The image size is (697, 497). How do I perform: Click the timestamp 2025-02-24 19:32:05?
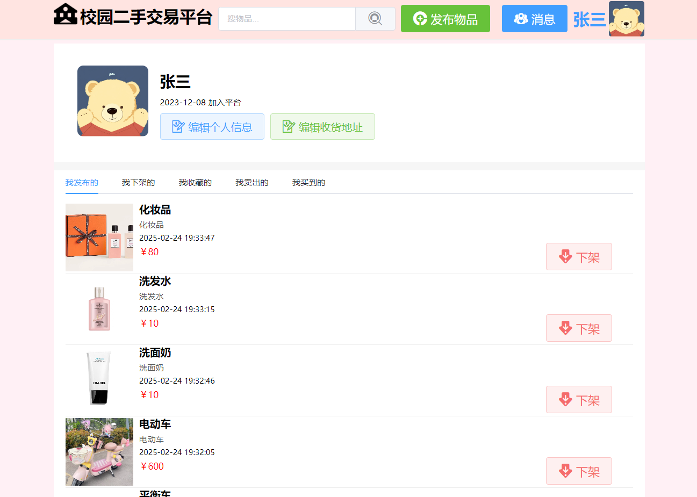pos(177,452)
